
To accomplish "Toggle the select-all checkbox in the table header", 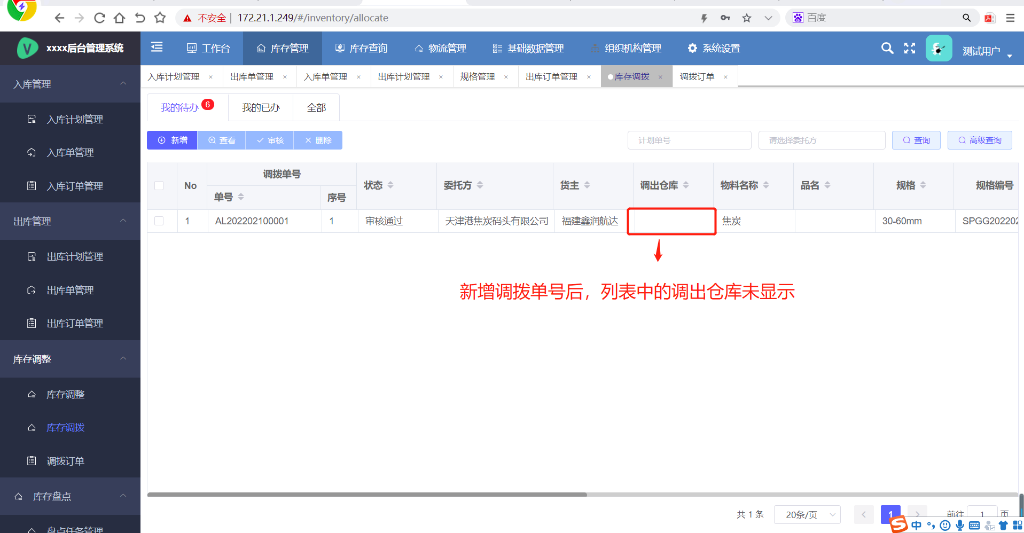I will click(x=159, y=185).
